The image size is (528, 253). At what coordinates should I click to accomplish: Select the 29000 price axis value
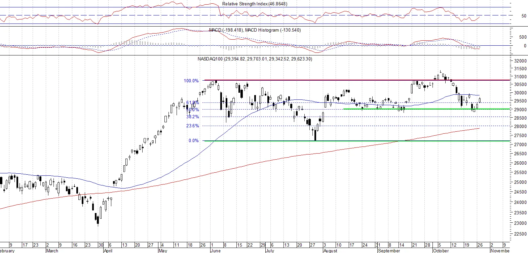tap(520, 110)
